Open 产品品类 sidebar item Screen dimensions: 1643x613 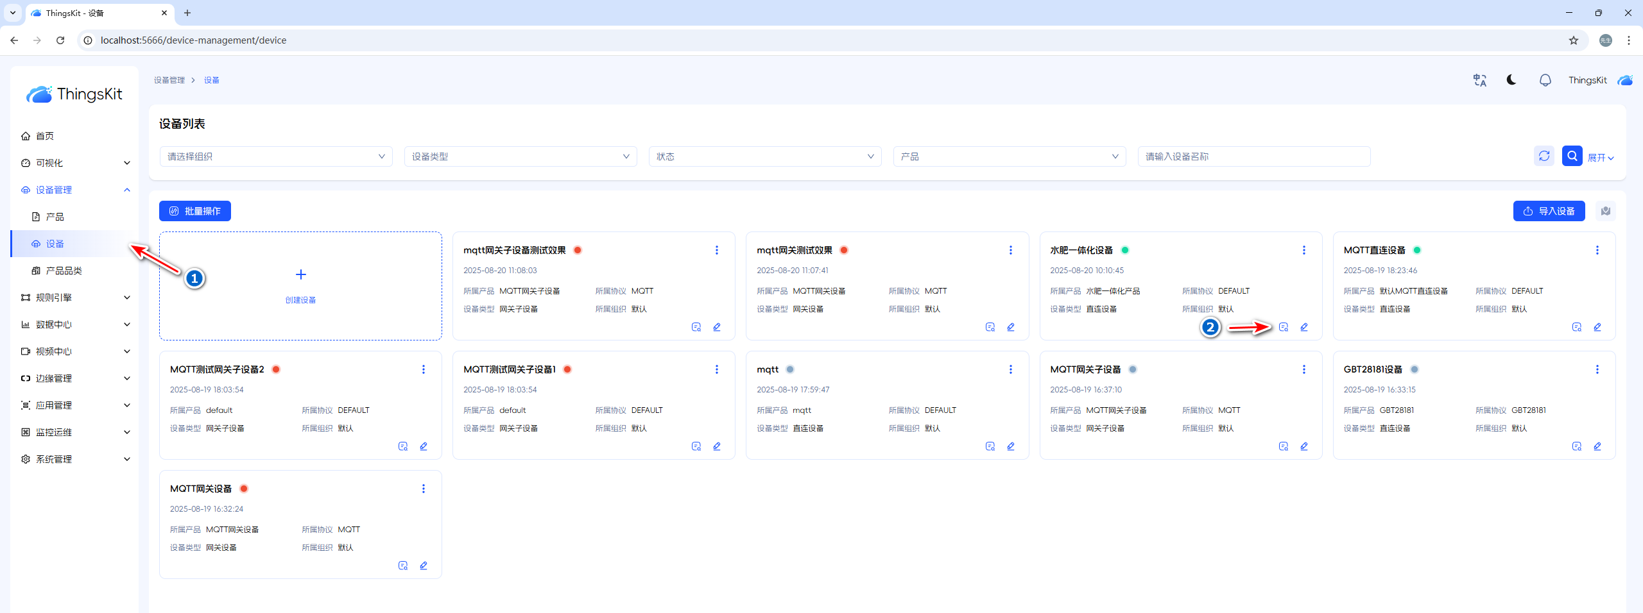[x=64, y=271]
